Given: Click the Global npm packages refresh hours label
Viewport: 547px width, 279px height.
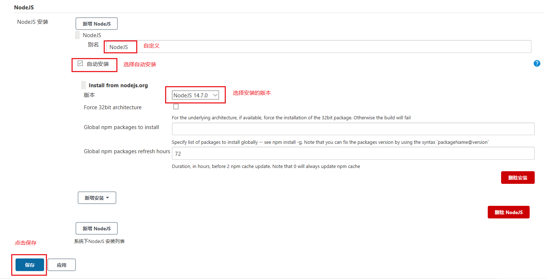Looking at the screenshot, I should [x=127, y=151].
